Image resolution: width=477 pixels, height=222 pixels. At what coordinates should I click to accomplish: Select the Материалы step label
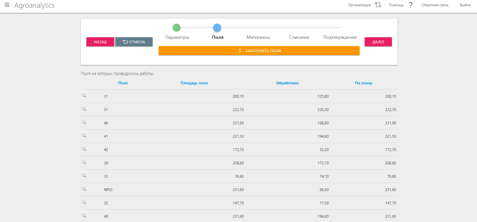258,37
